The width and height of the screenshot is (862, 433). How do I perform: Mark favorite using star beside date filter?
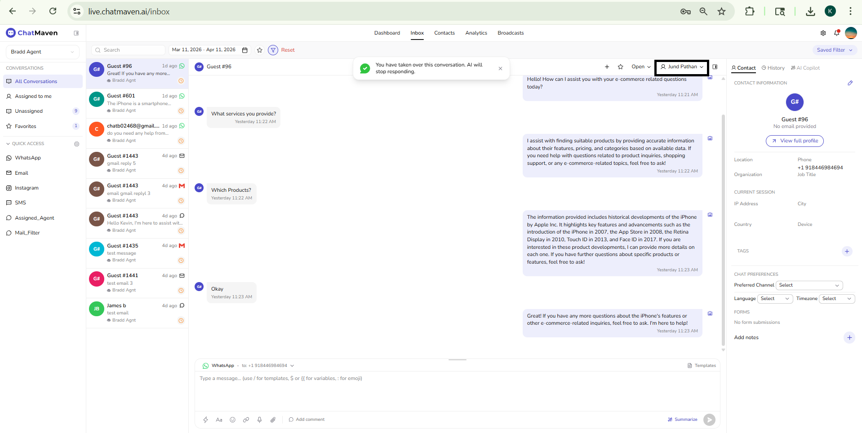(x=259, y=50)
